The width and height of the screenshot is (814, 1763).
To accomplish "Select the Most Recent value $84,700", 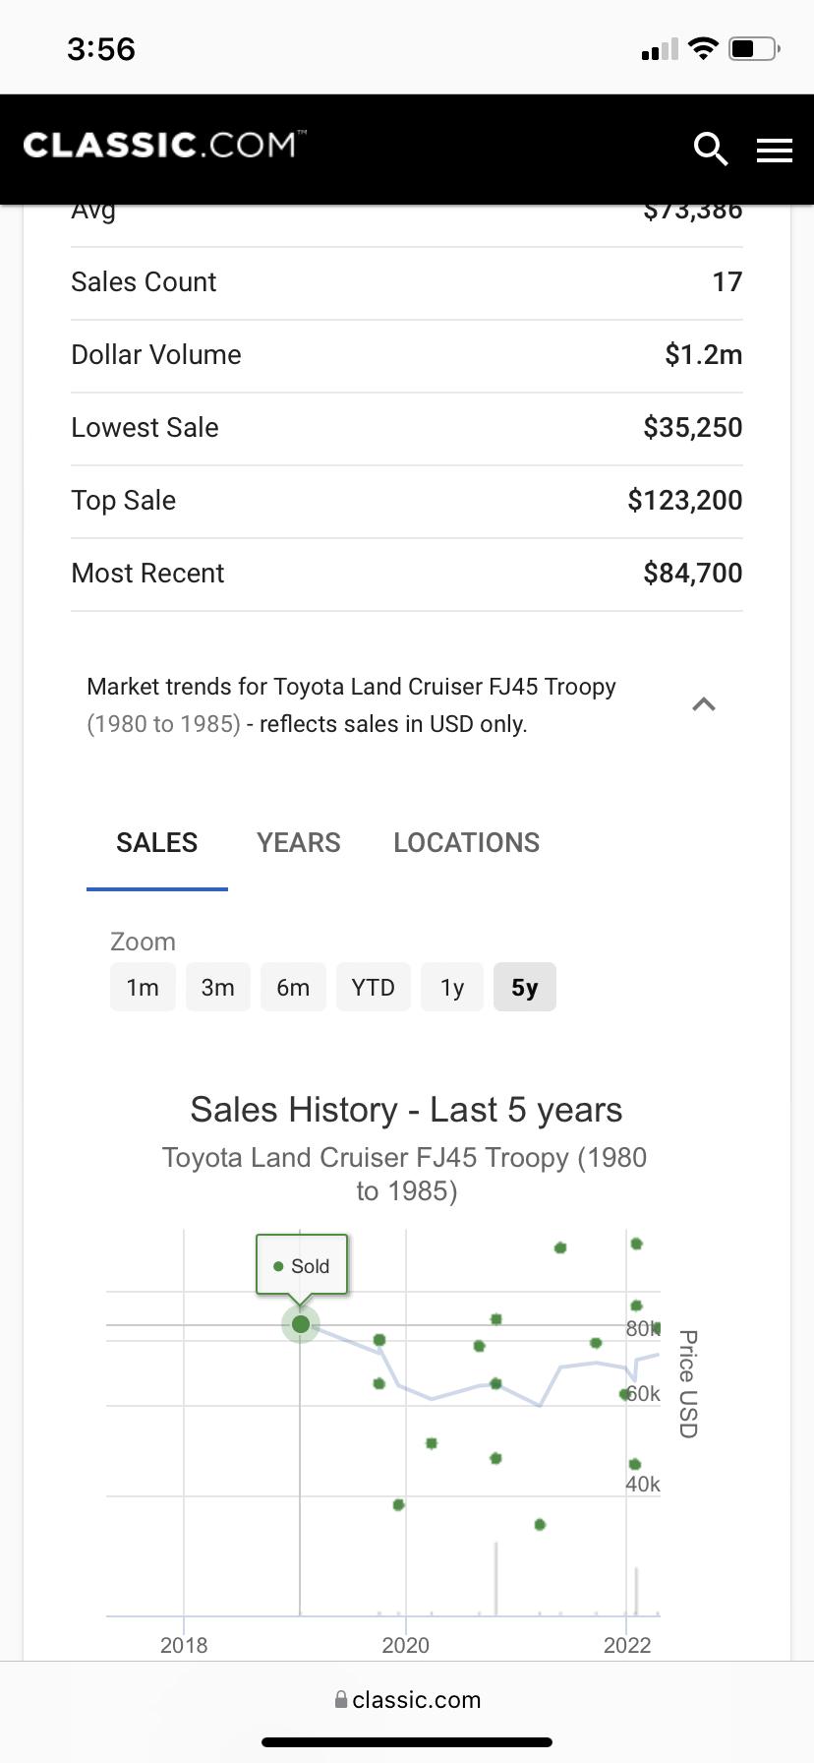I will [693, 574].
